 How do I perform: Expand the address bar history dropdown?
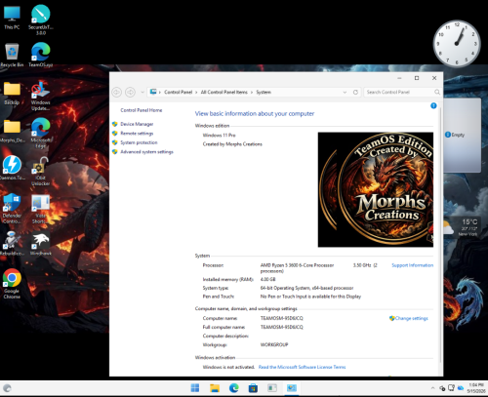(x=345, y=93)
